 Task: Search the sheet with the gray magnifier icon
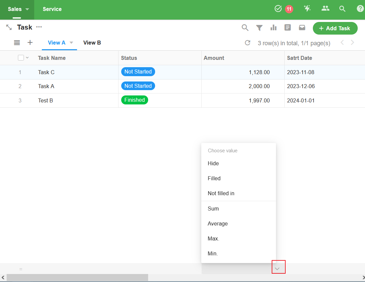pos(245,28)
